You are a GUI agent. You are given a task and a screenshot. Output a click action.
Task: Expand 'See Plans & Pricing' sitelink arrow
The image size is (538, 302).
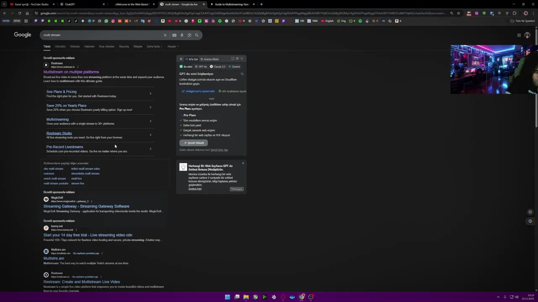[x=150, y=94]
